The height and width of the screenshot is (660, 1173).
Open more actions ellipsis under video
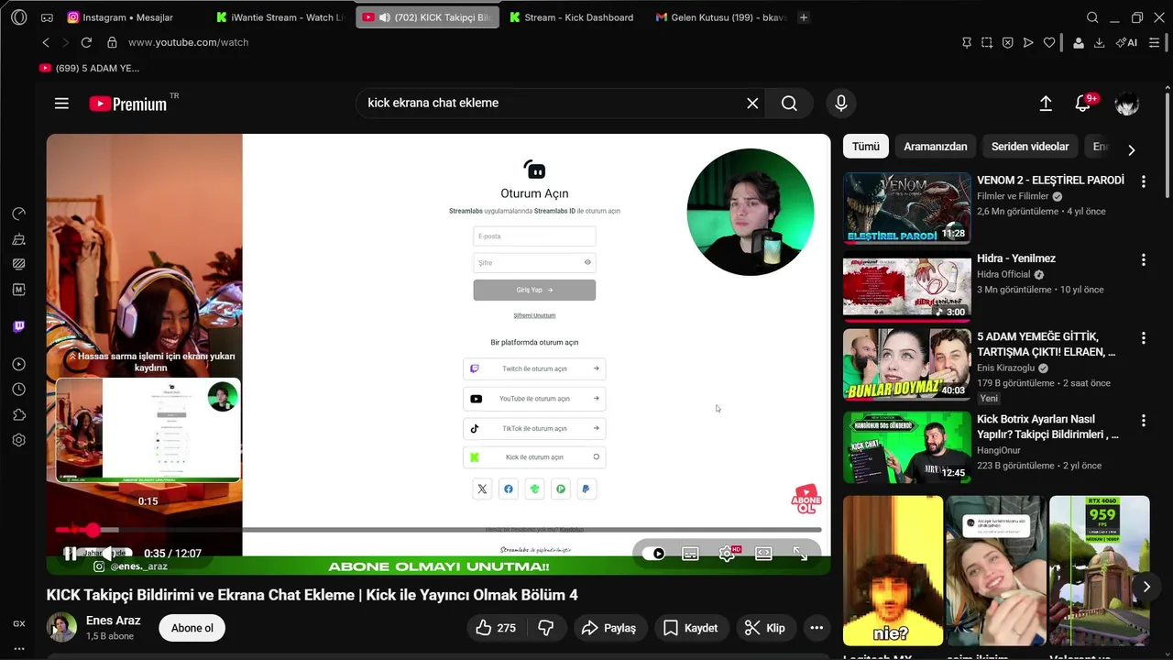pos(817,628)
